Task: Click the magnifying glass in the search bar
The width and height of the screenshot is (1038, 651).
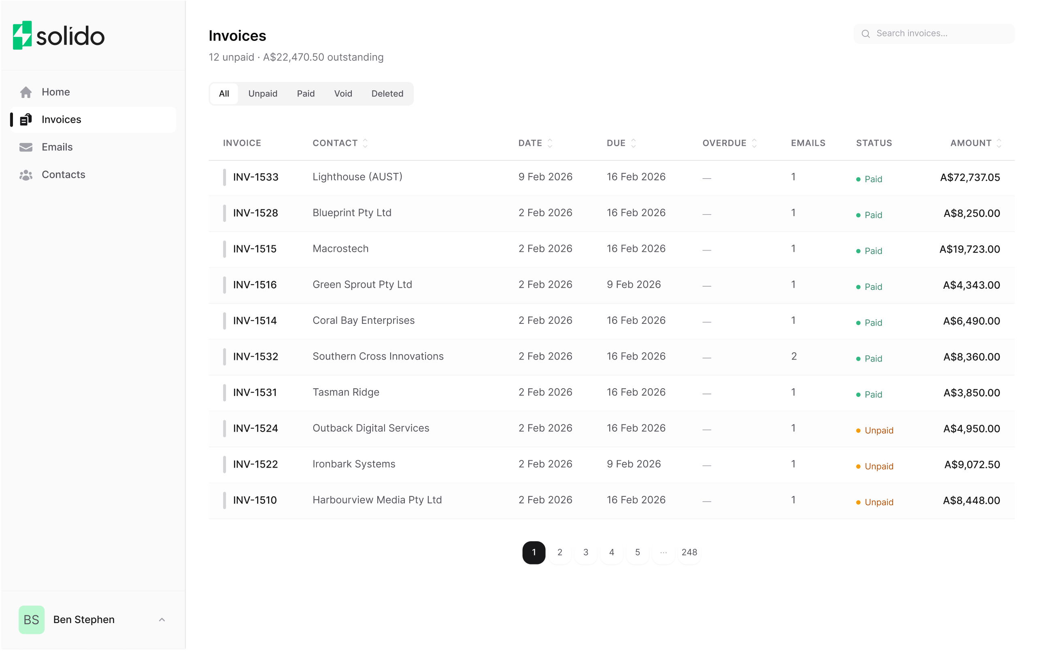Action: pyautogui.click(x=866, y=34)
